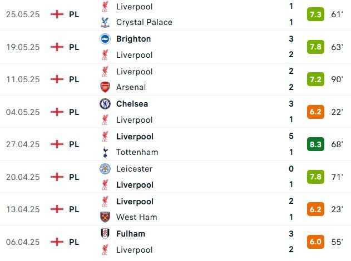Click the 04.05.25 Chelsea match date
The image size is (351, 261).
pos(23,112)
